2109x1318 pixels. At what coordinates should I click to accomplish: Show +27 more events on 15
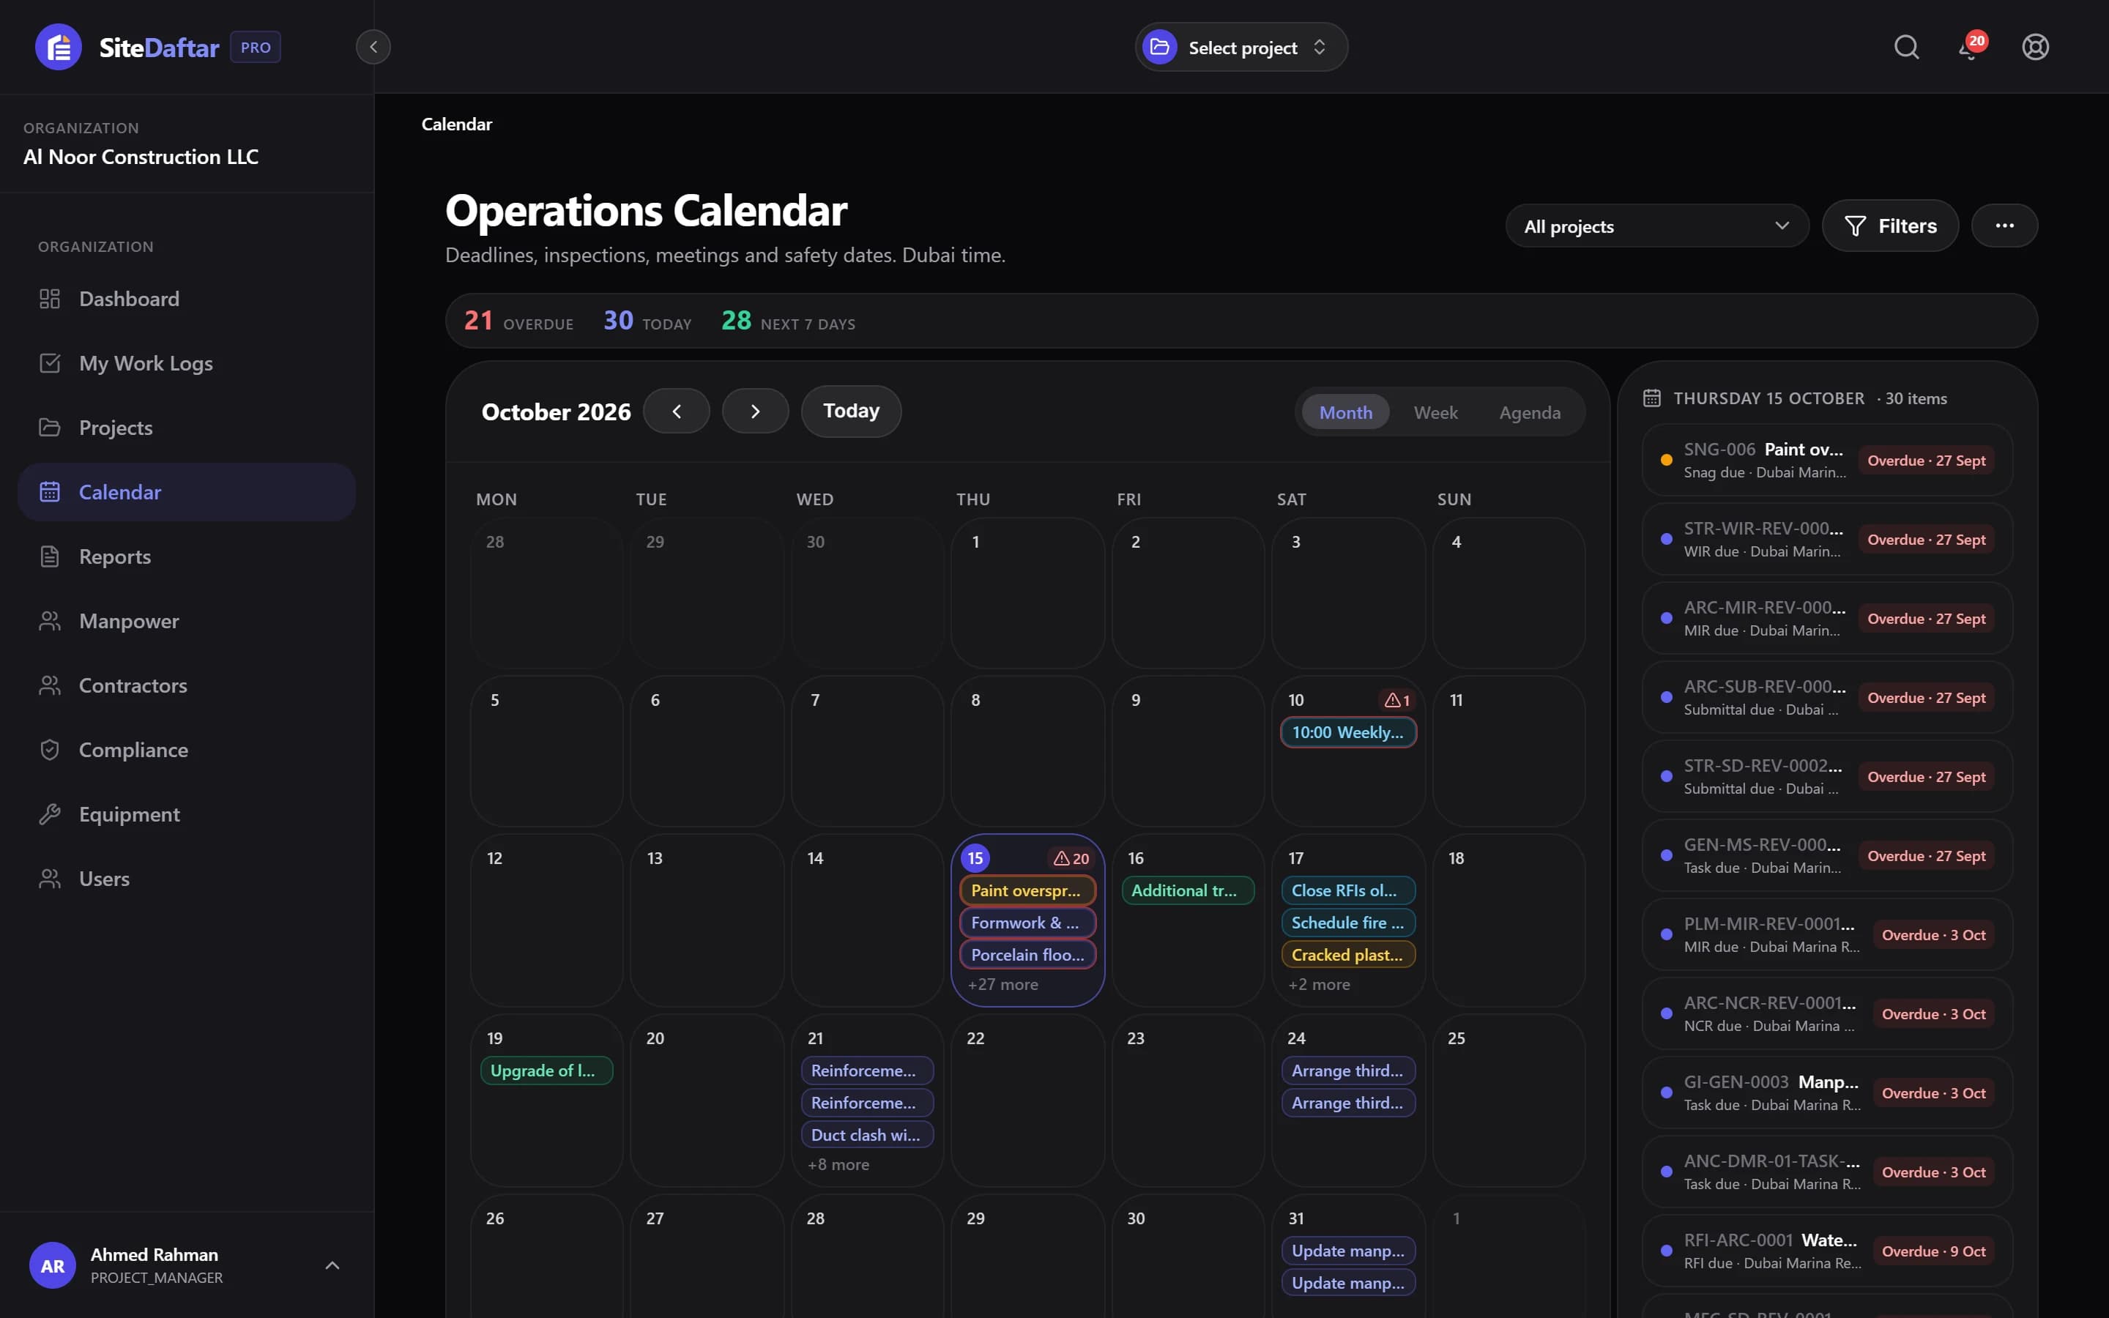[x=1003, y=984]
